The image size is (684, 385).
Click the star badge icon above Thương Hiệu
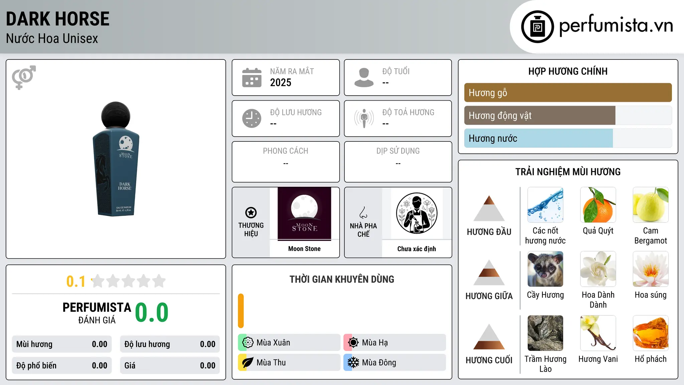point(251,213)
